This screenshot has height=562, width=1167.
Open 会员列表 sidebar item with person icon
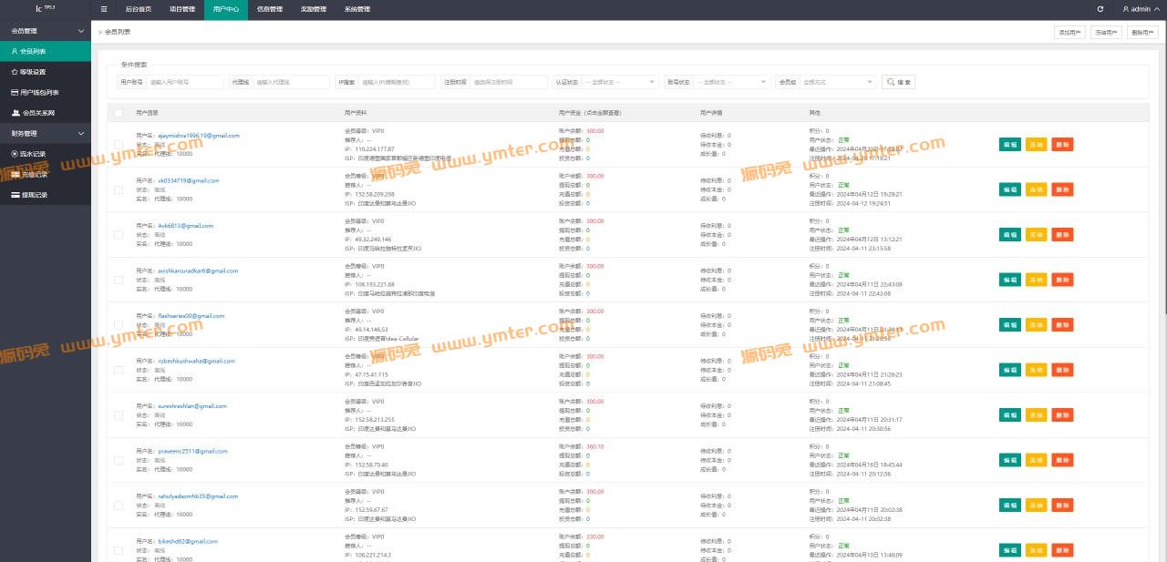[x=46, y=51]
